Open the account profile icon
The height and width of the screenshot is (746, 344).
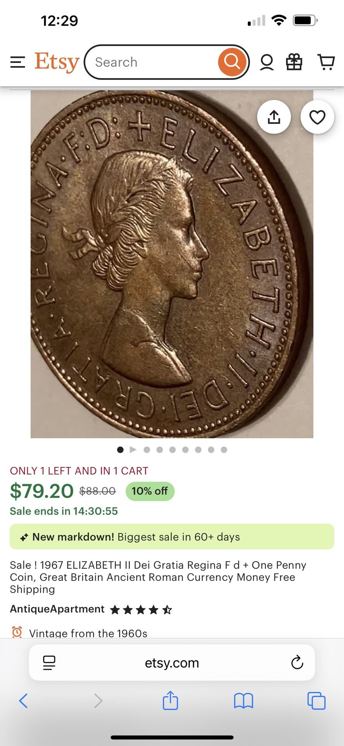pos(267,62)
